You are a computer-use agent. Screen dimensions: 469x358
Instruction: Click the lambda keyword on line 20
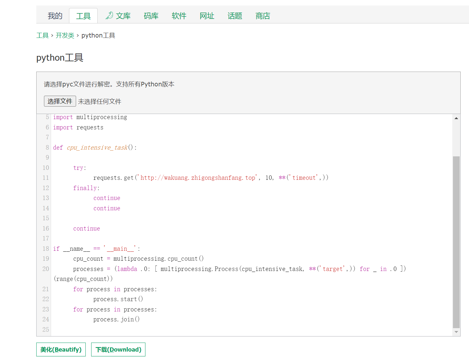[x=127, y=269]
